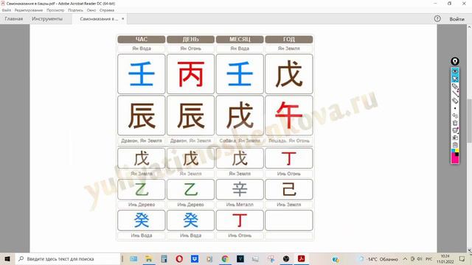Open the notification center icon
The width and height of the screenshot is (472, 265).
462,258
